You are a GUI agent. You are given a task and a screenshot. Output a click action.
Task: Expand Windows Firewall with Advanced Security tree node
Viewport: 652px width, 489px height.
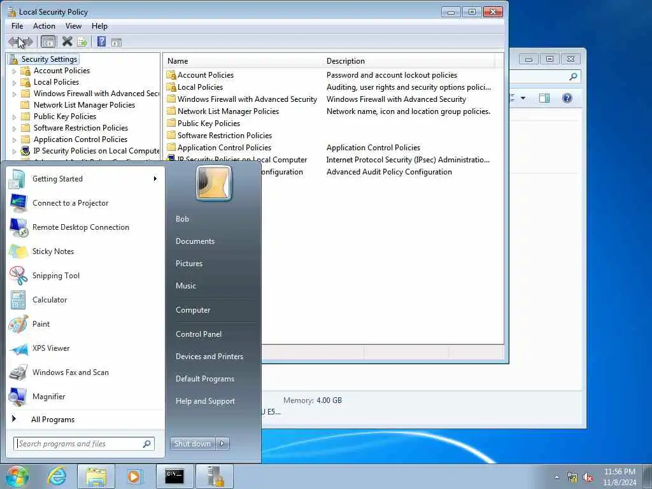pos(14,94)
